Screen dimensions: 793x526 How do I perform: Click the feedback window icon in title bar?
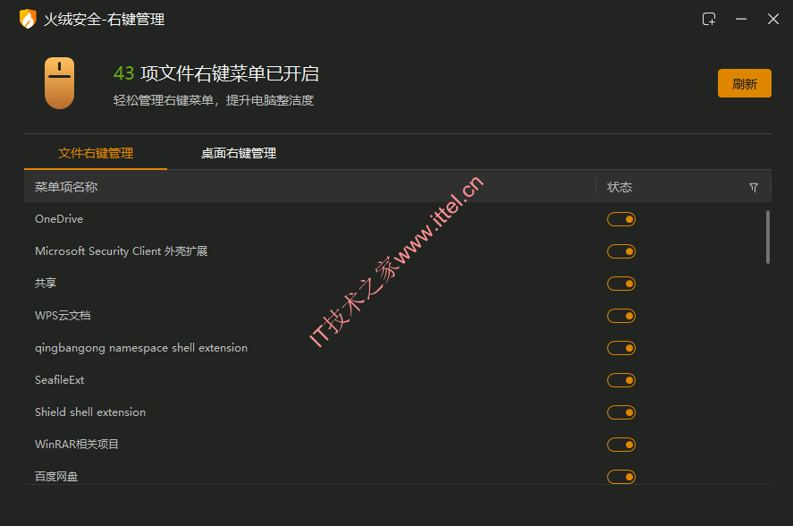[x=709, y=20]
